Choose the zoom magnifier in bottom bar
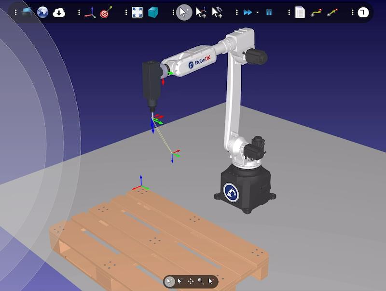This screenshot has height=291, width=386. coord(200,281)
